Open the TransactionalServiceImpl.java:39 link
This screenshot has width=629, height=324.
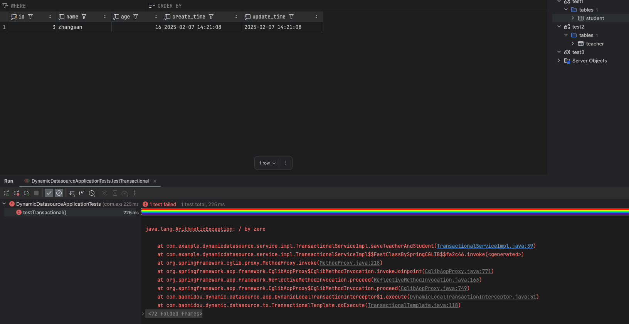click(x=484, y=246)
